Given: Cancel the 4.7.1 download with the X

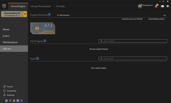Looking at the screenshot, I should tap(53, 33).
